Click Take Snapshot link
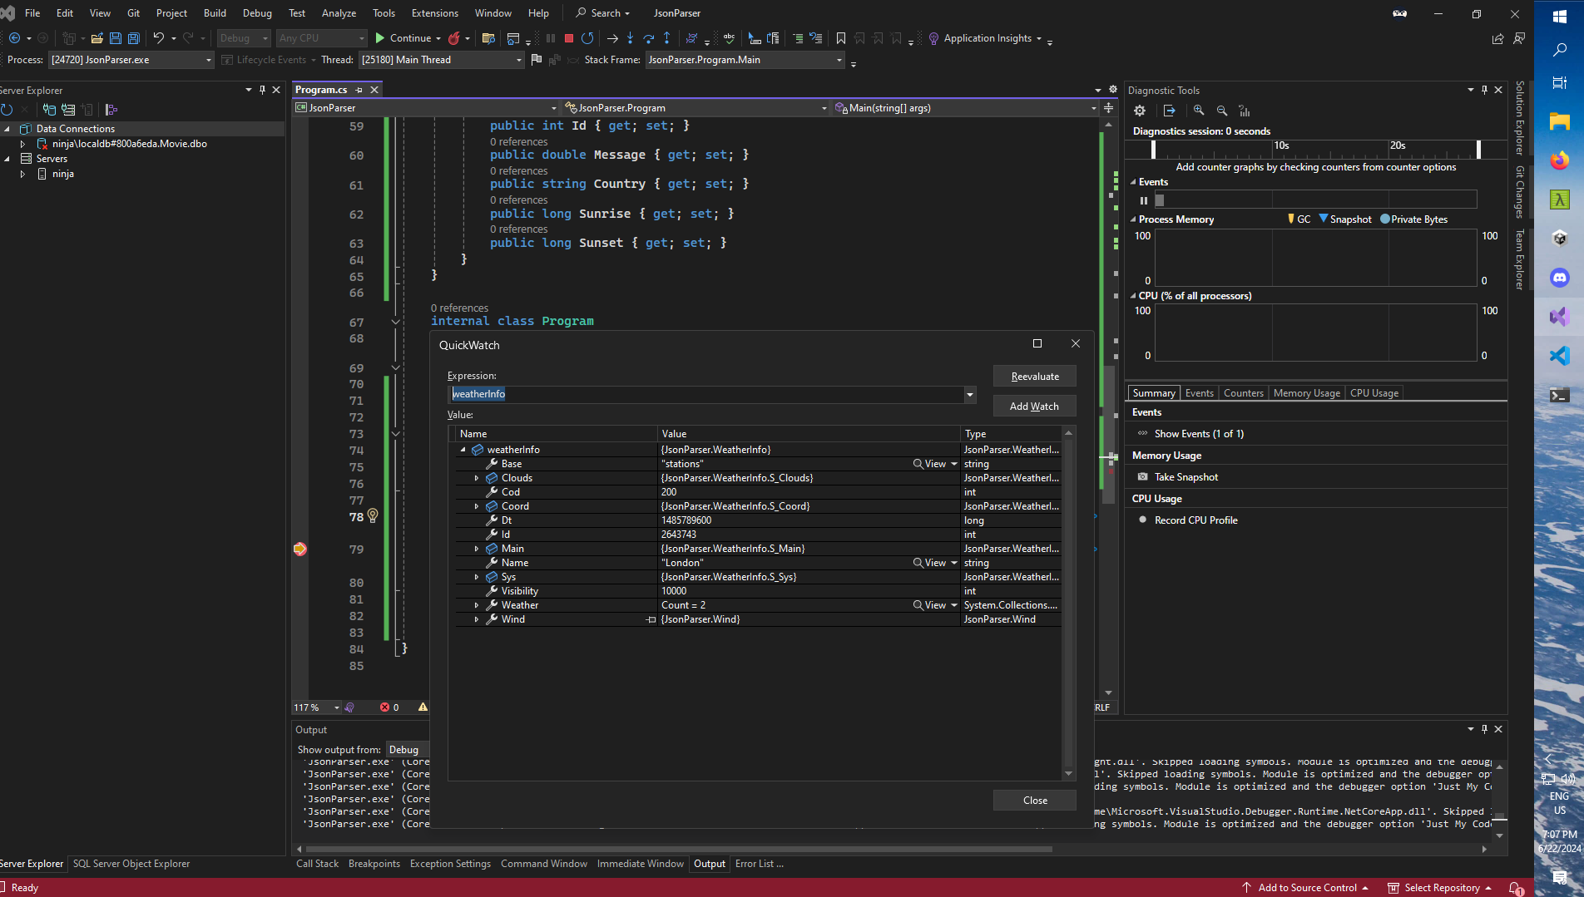 (x=1186, y=477)
